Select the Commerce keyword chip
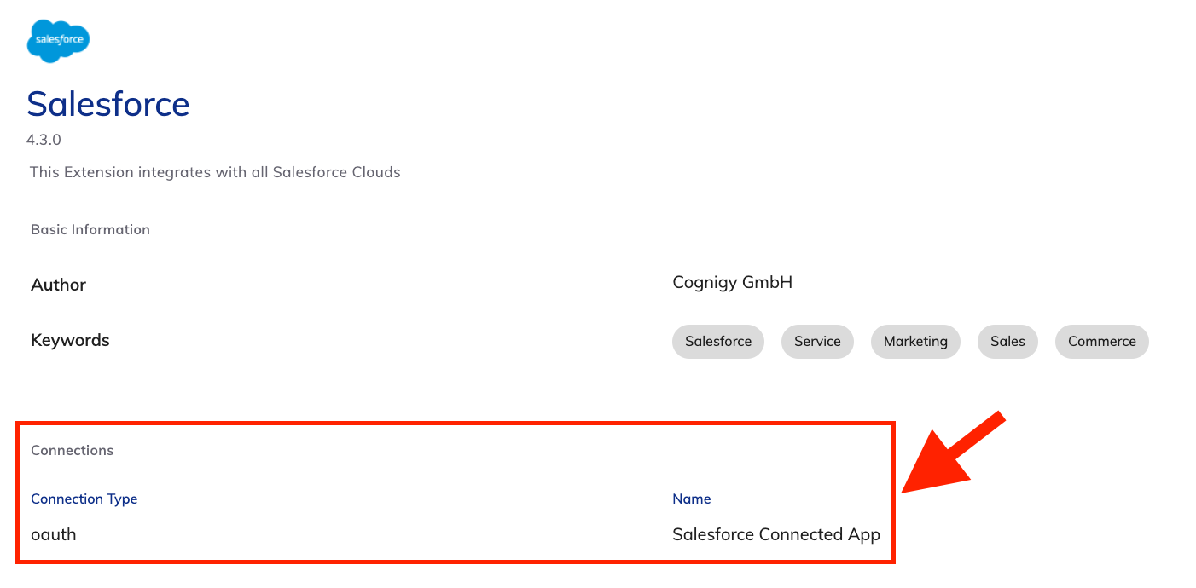1196x588 pixels. [x=1102, y=341]
